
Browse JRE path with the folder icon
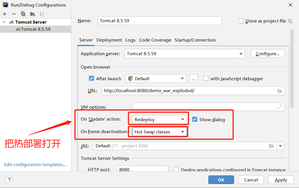click(x=271, y=146)
